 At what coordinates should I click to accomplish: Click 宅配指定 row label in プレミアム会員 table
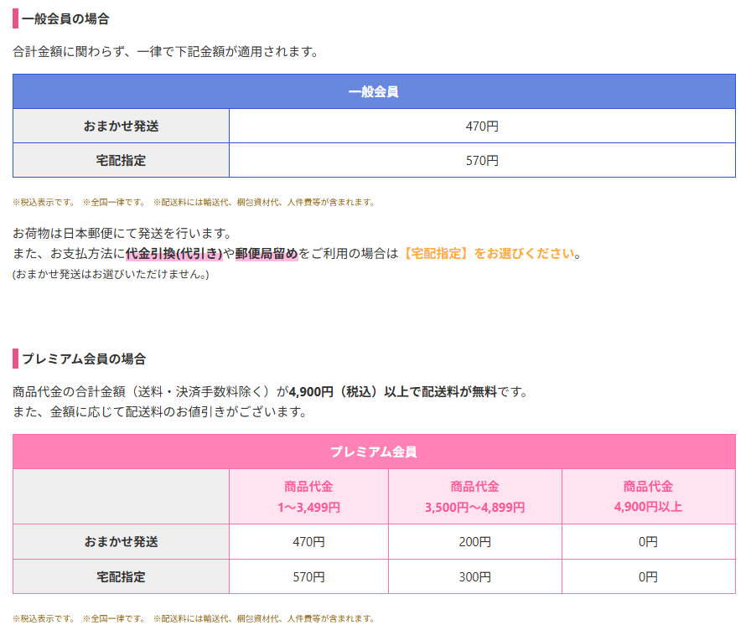(x=122, y=577)
